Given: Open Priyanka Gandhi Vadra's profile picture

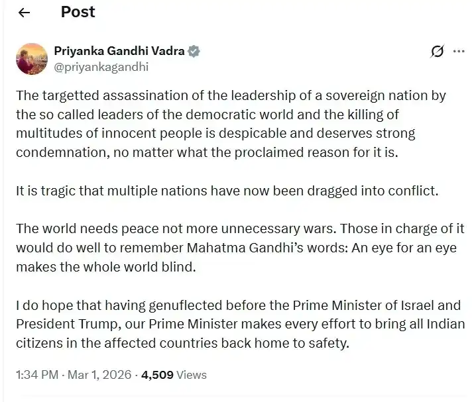Looking at the screenshot, I should coord(30,58).
